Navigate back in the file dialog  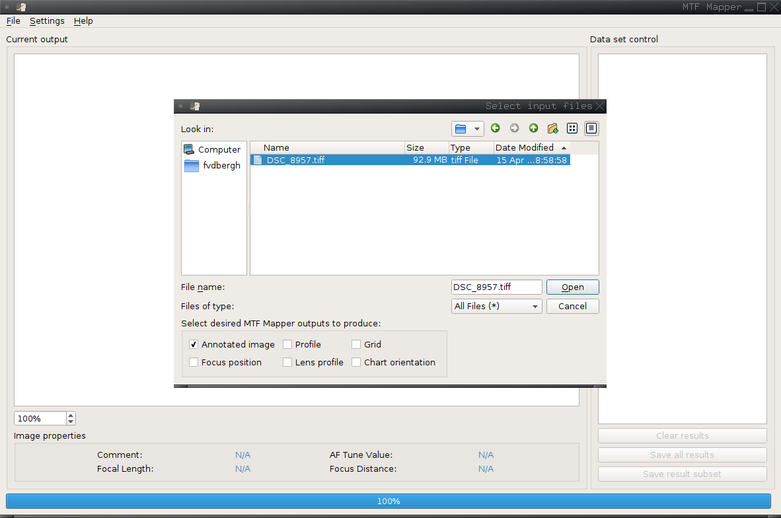click(x=495, y=128)
